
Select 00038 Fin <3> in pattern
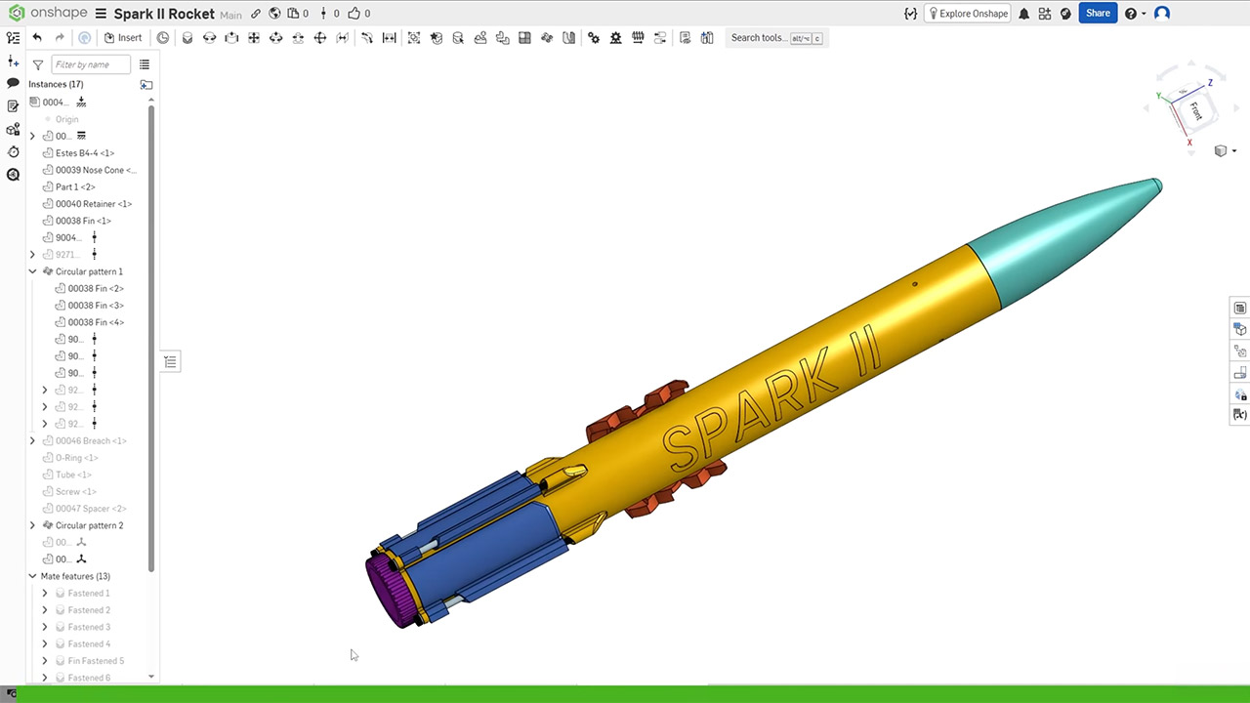(96, 306)
